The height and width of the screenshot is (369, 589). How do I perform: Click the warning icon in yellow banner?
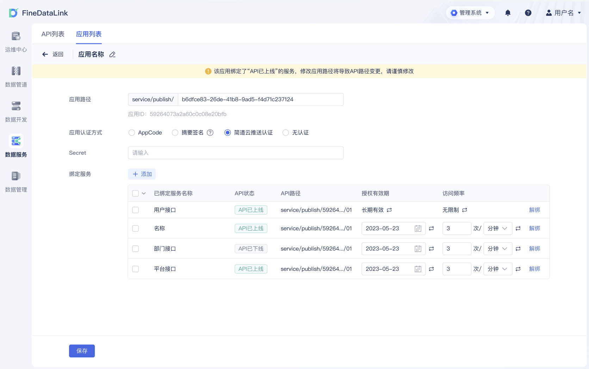coord(208,71)
